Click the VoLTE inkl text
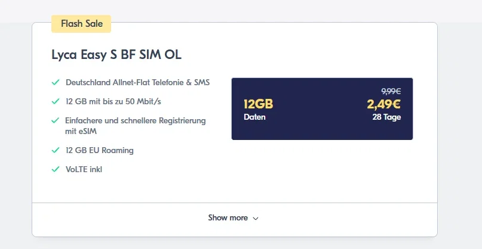The image size is (482, 249). click(84, 170)
